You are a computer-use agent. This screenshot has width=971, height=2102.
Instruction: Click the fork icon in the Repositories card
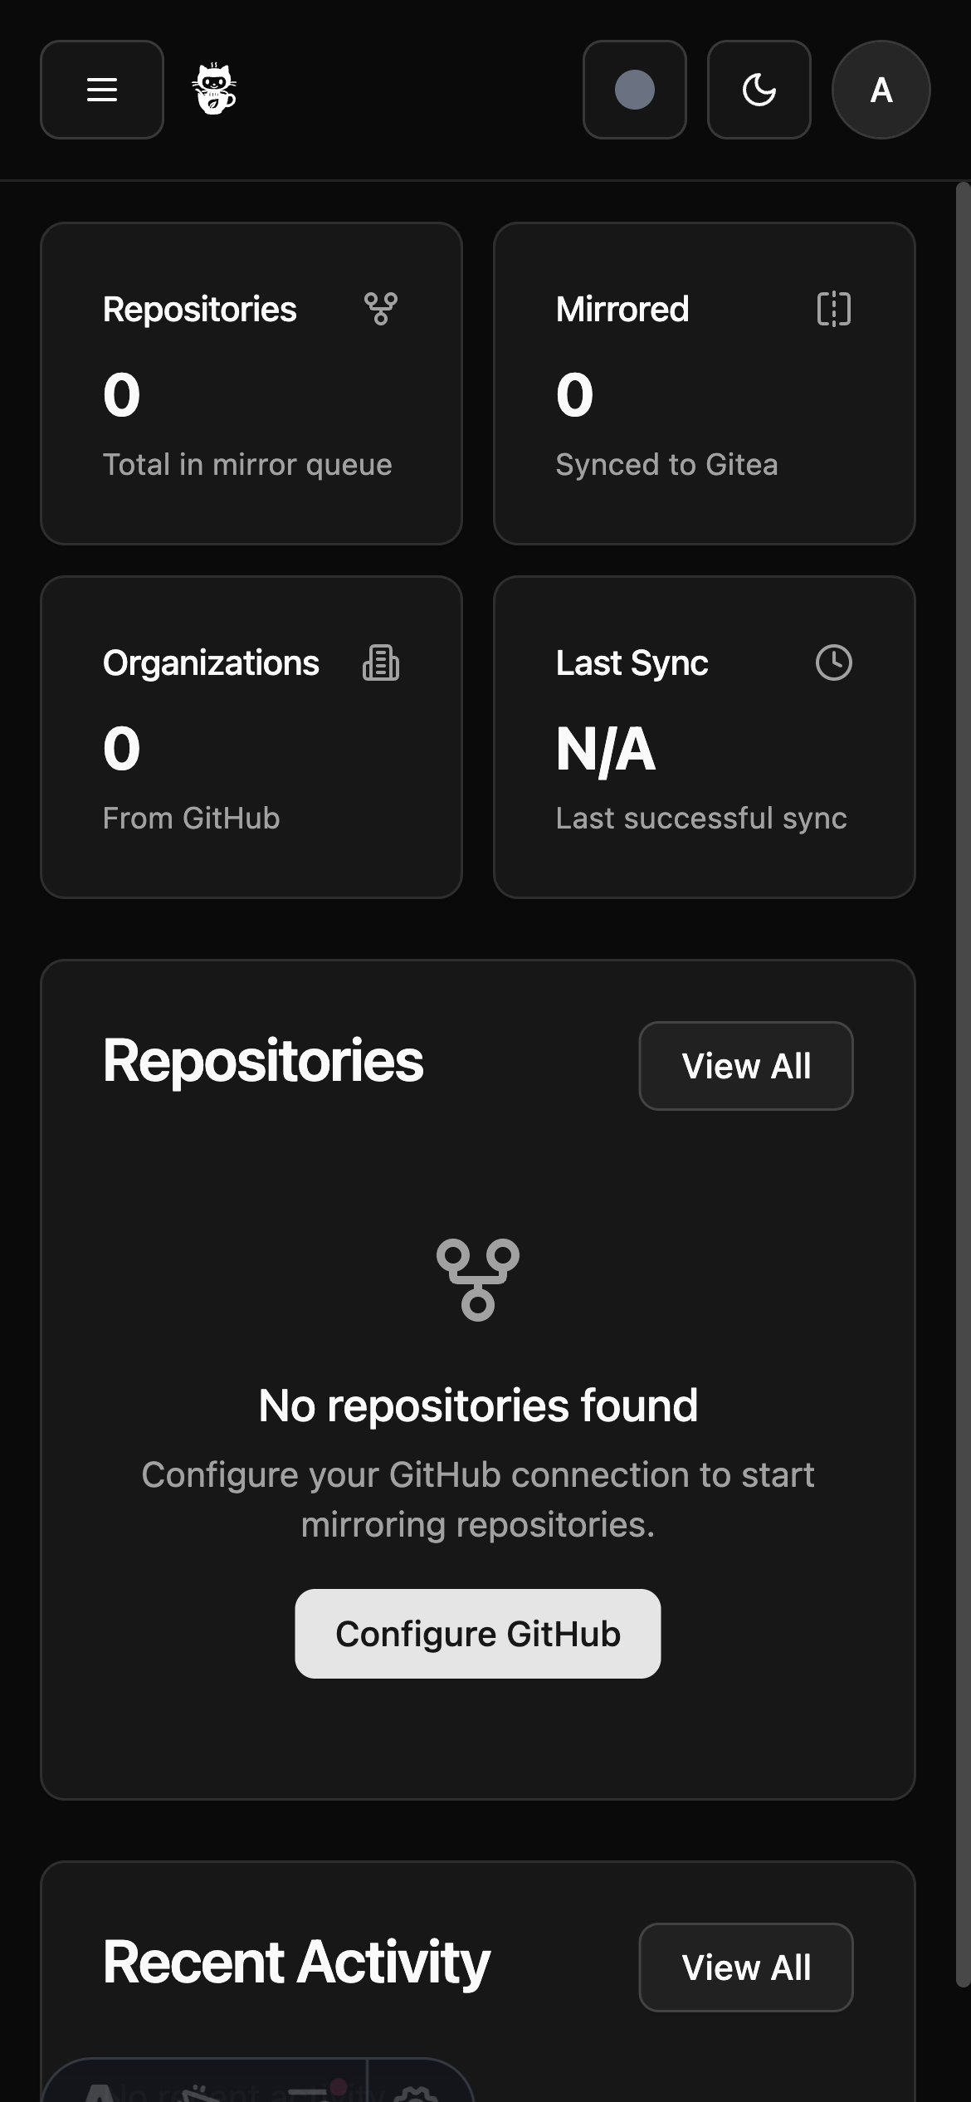pyautogui.click(x=381, y=309)
